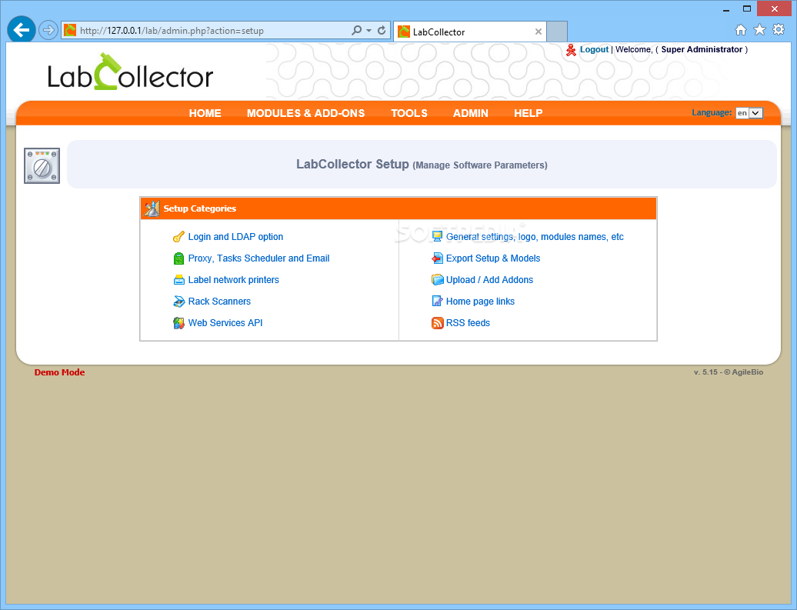Image resolution: width=797 pixels, height=610 pixels.
Task: Click the folder icon beside Upload / Add Addons
Action: click(x=437, y=279)
